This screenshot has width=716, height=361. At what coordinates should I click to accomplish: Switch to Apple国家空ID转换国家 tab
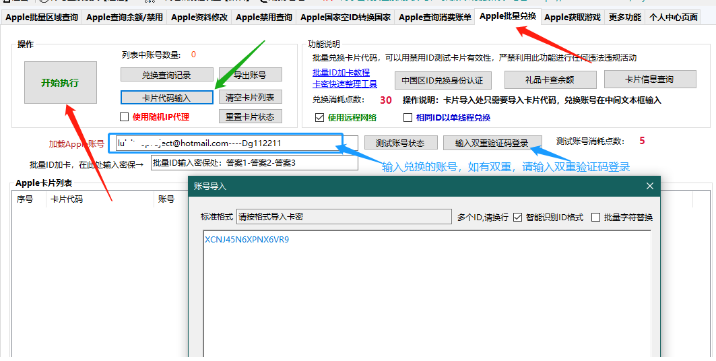point(346,18)
